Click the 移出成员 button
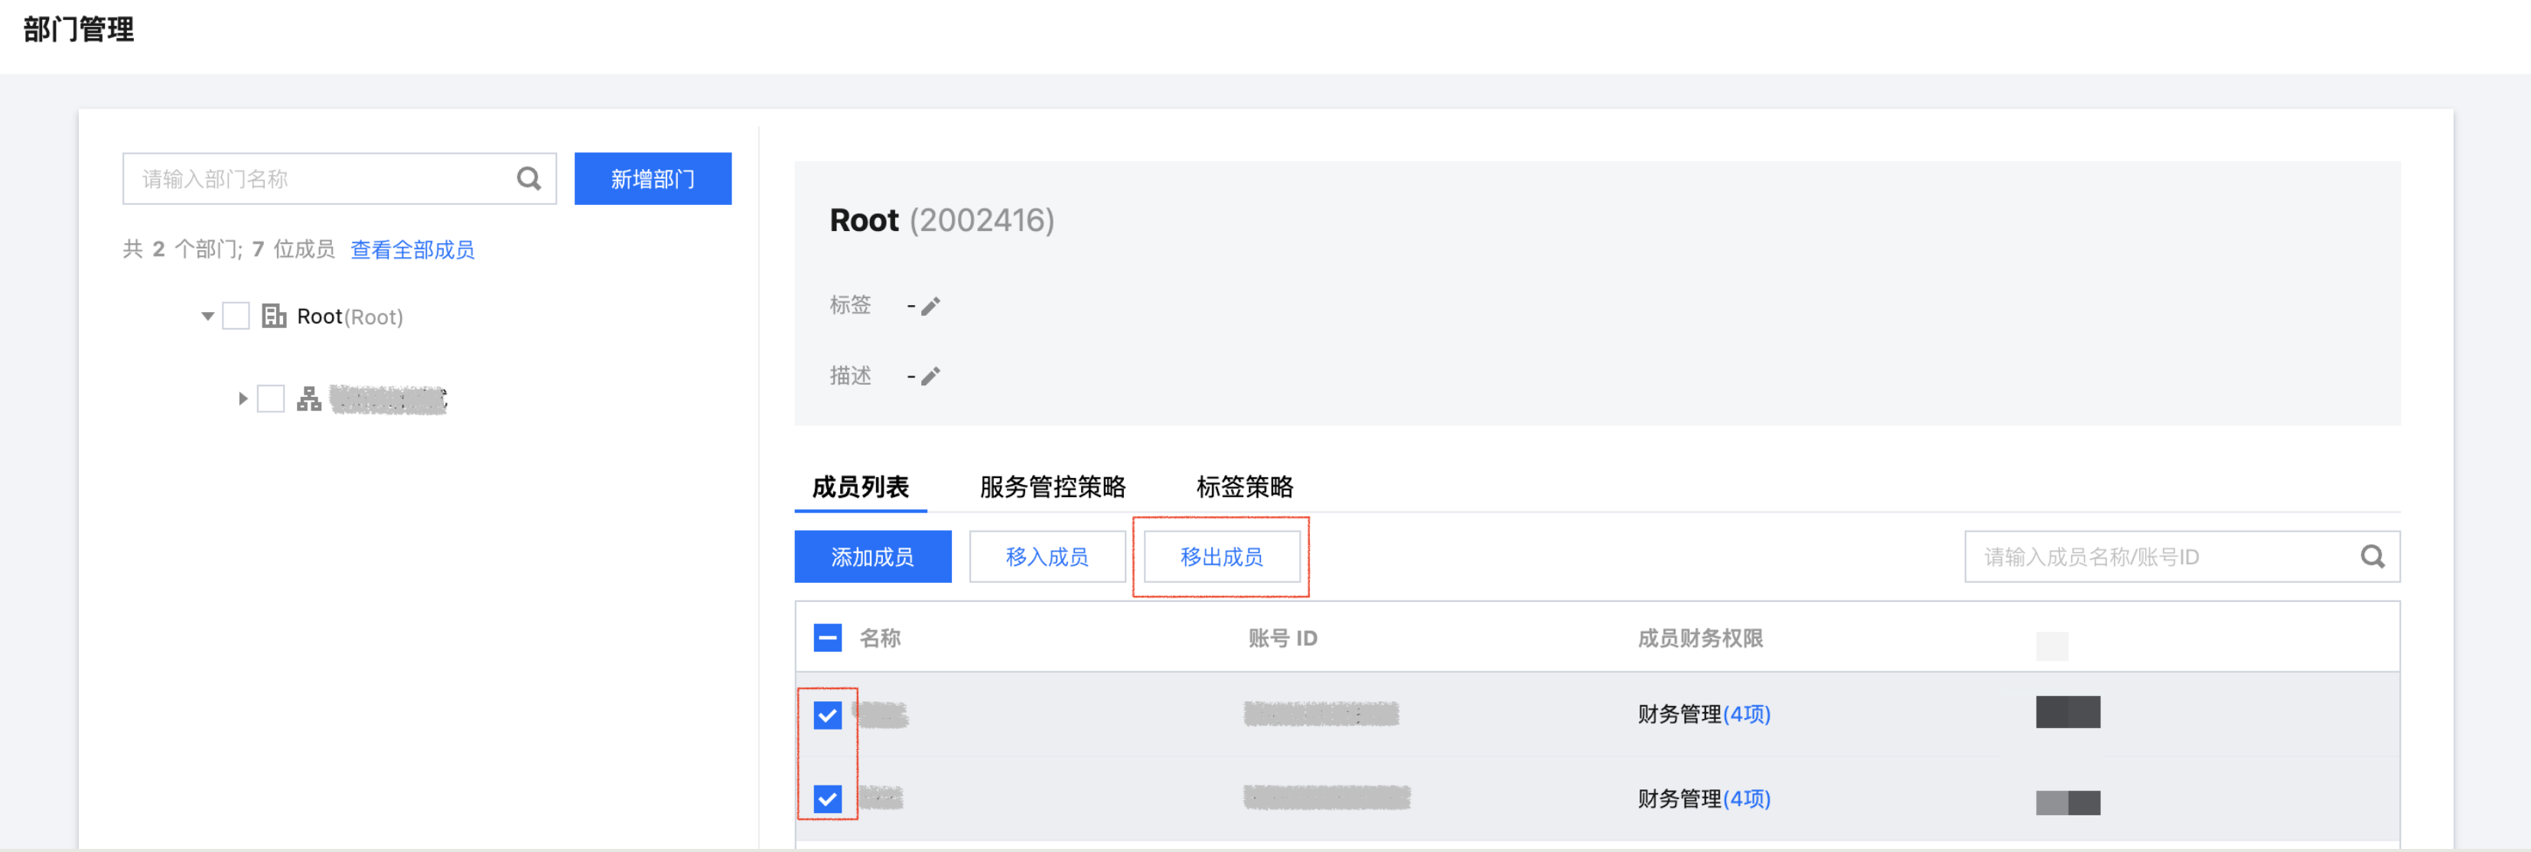The image size is (2531, 852). 1221,558
